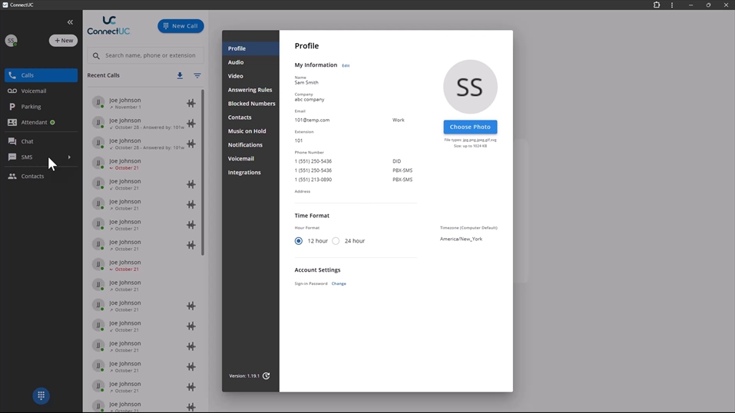Click the download recent calls icon
735x413 pixels.
[180, 76]
